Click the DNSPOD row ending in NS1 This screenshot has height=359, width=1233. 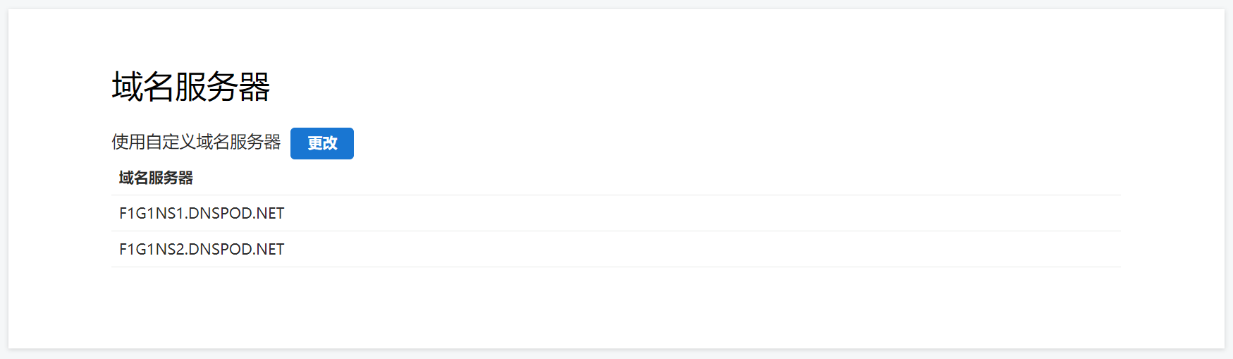(202, 213)
